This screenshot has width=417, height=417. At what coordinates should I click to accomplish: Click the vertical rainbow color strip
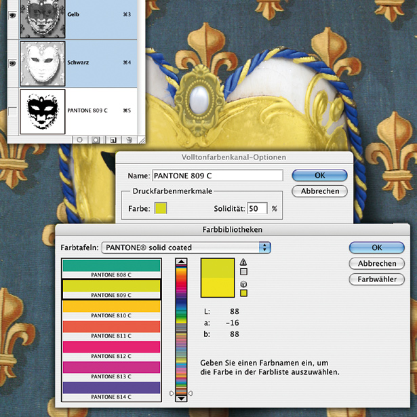181,330
